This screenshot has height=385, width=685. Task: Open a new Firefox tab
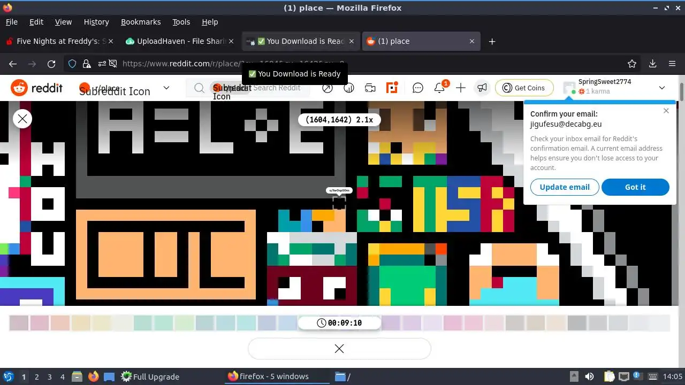492,41
